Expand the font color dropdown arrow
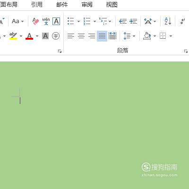The height and width of the screenshot is (189, 189). tap(37, 36)
